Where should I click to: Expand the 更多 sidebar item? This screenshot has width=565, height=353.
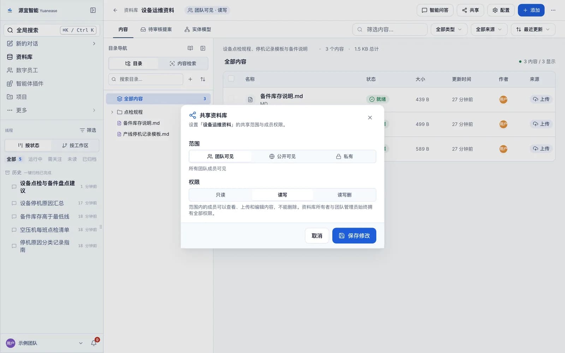(x=52, y=110)
